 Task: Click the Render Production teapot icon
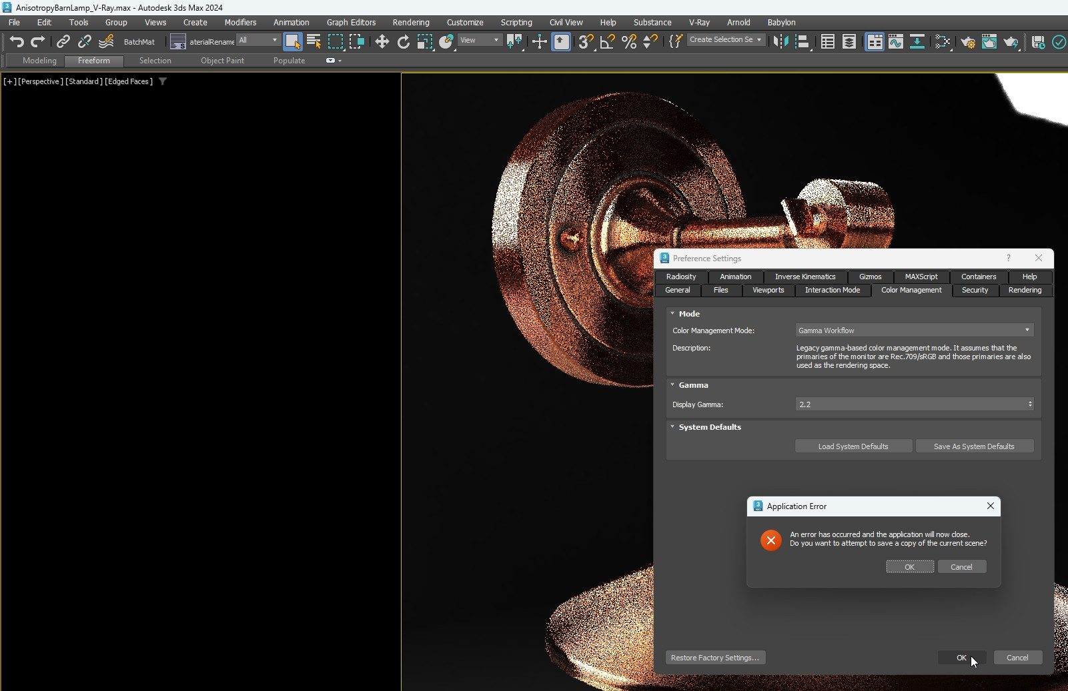pos(1011,41)
